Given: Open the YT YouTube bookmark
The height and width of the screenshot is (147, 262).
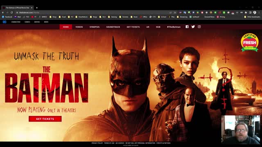Looking at the screenshot, I should point(34,17).
